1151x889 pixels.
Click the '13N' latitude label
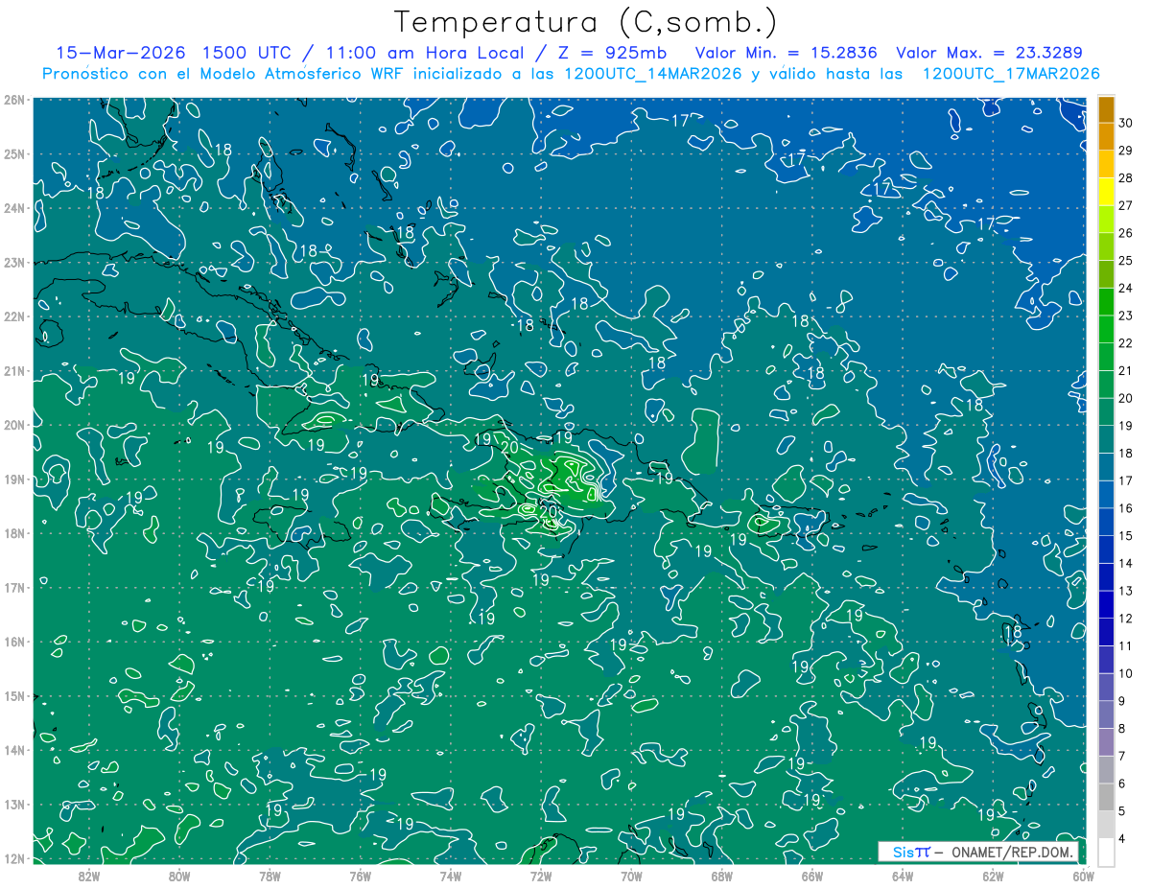[x=13, y=805]
